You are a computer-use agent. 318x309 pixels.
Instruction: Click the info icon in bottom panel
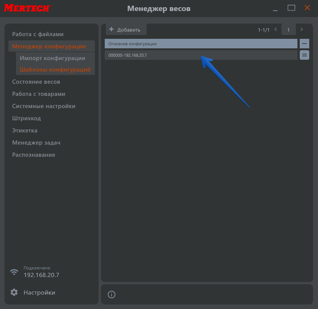coord(112,294)
